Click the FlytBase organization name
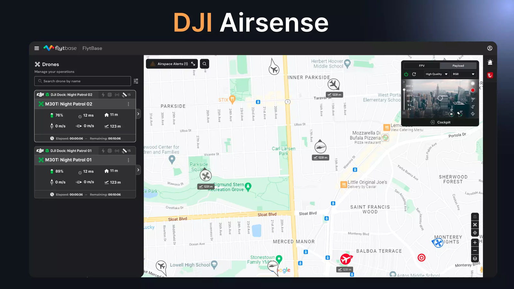Screen dimensions: 514x289 92,48
